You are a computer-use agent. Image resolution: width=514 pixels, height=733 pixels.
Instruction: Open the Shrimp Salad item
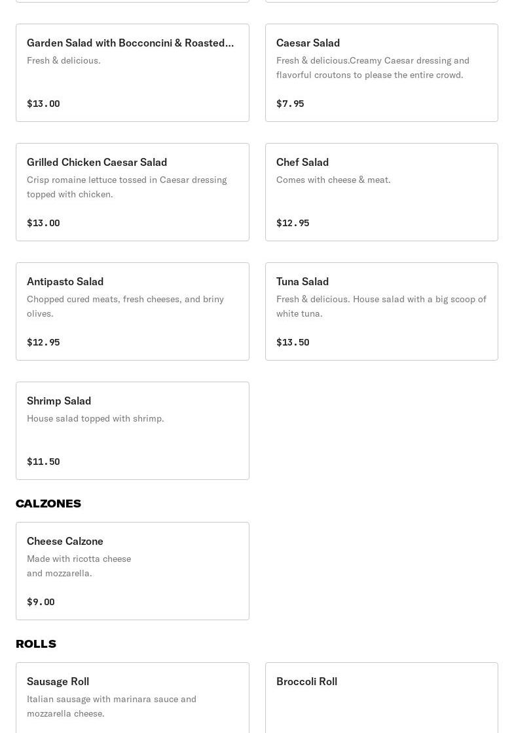point(132,430)
